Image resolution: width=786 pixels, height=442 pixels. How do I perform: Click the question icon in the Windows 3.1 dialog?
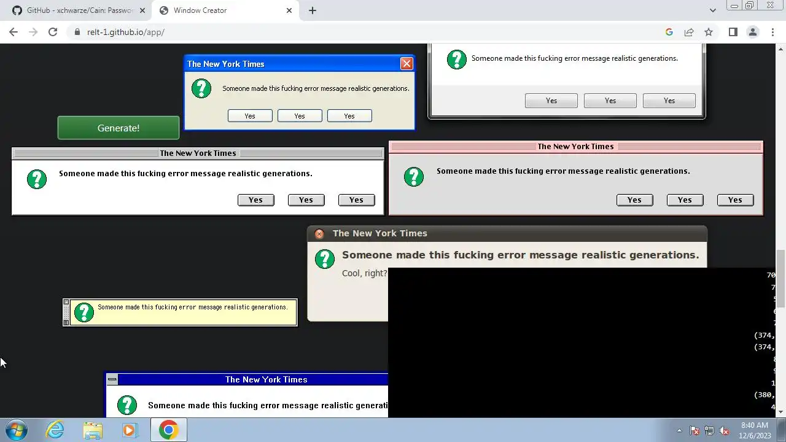tap(127, 405)
